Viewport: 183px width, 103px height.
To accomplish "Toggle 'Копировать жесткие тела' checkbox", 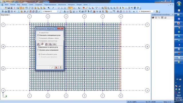I will pos(38,41).
